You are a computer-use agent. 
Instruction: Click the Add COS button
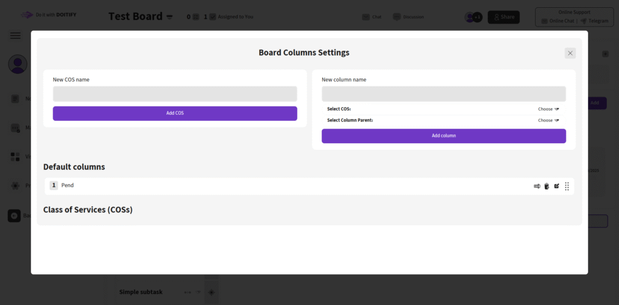click(175, 114)
